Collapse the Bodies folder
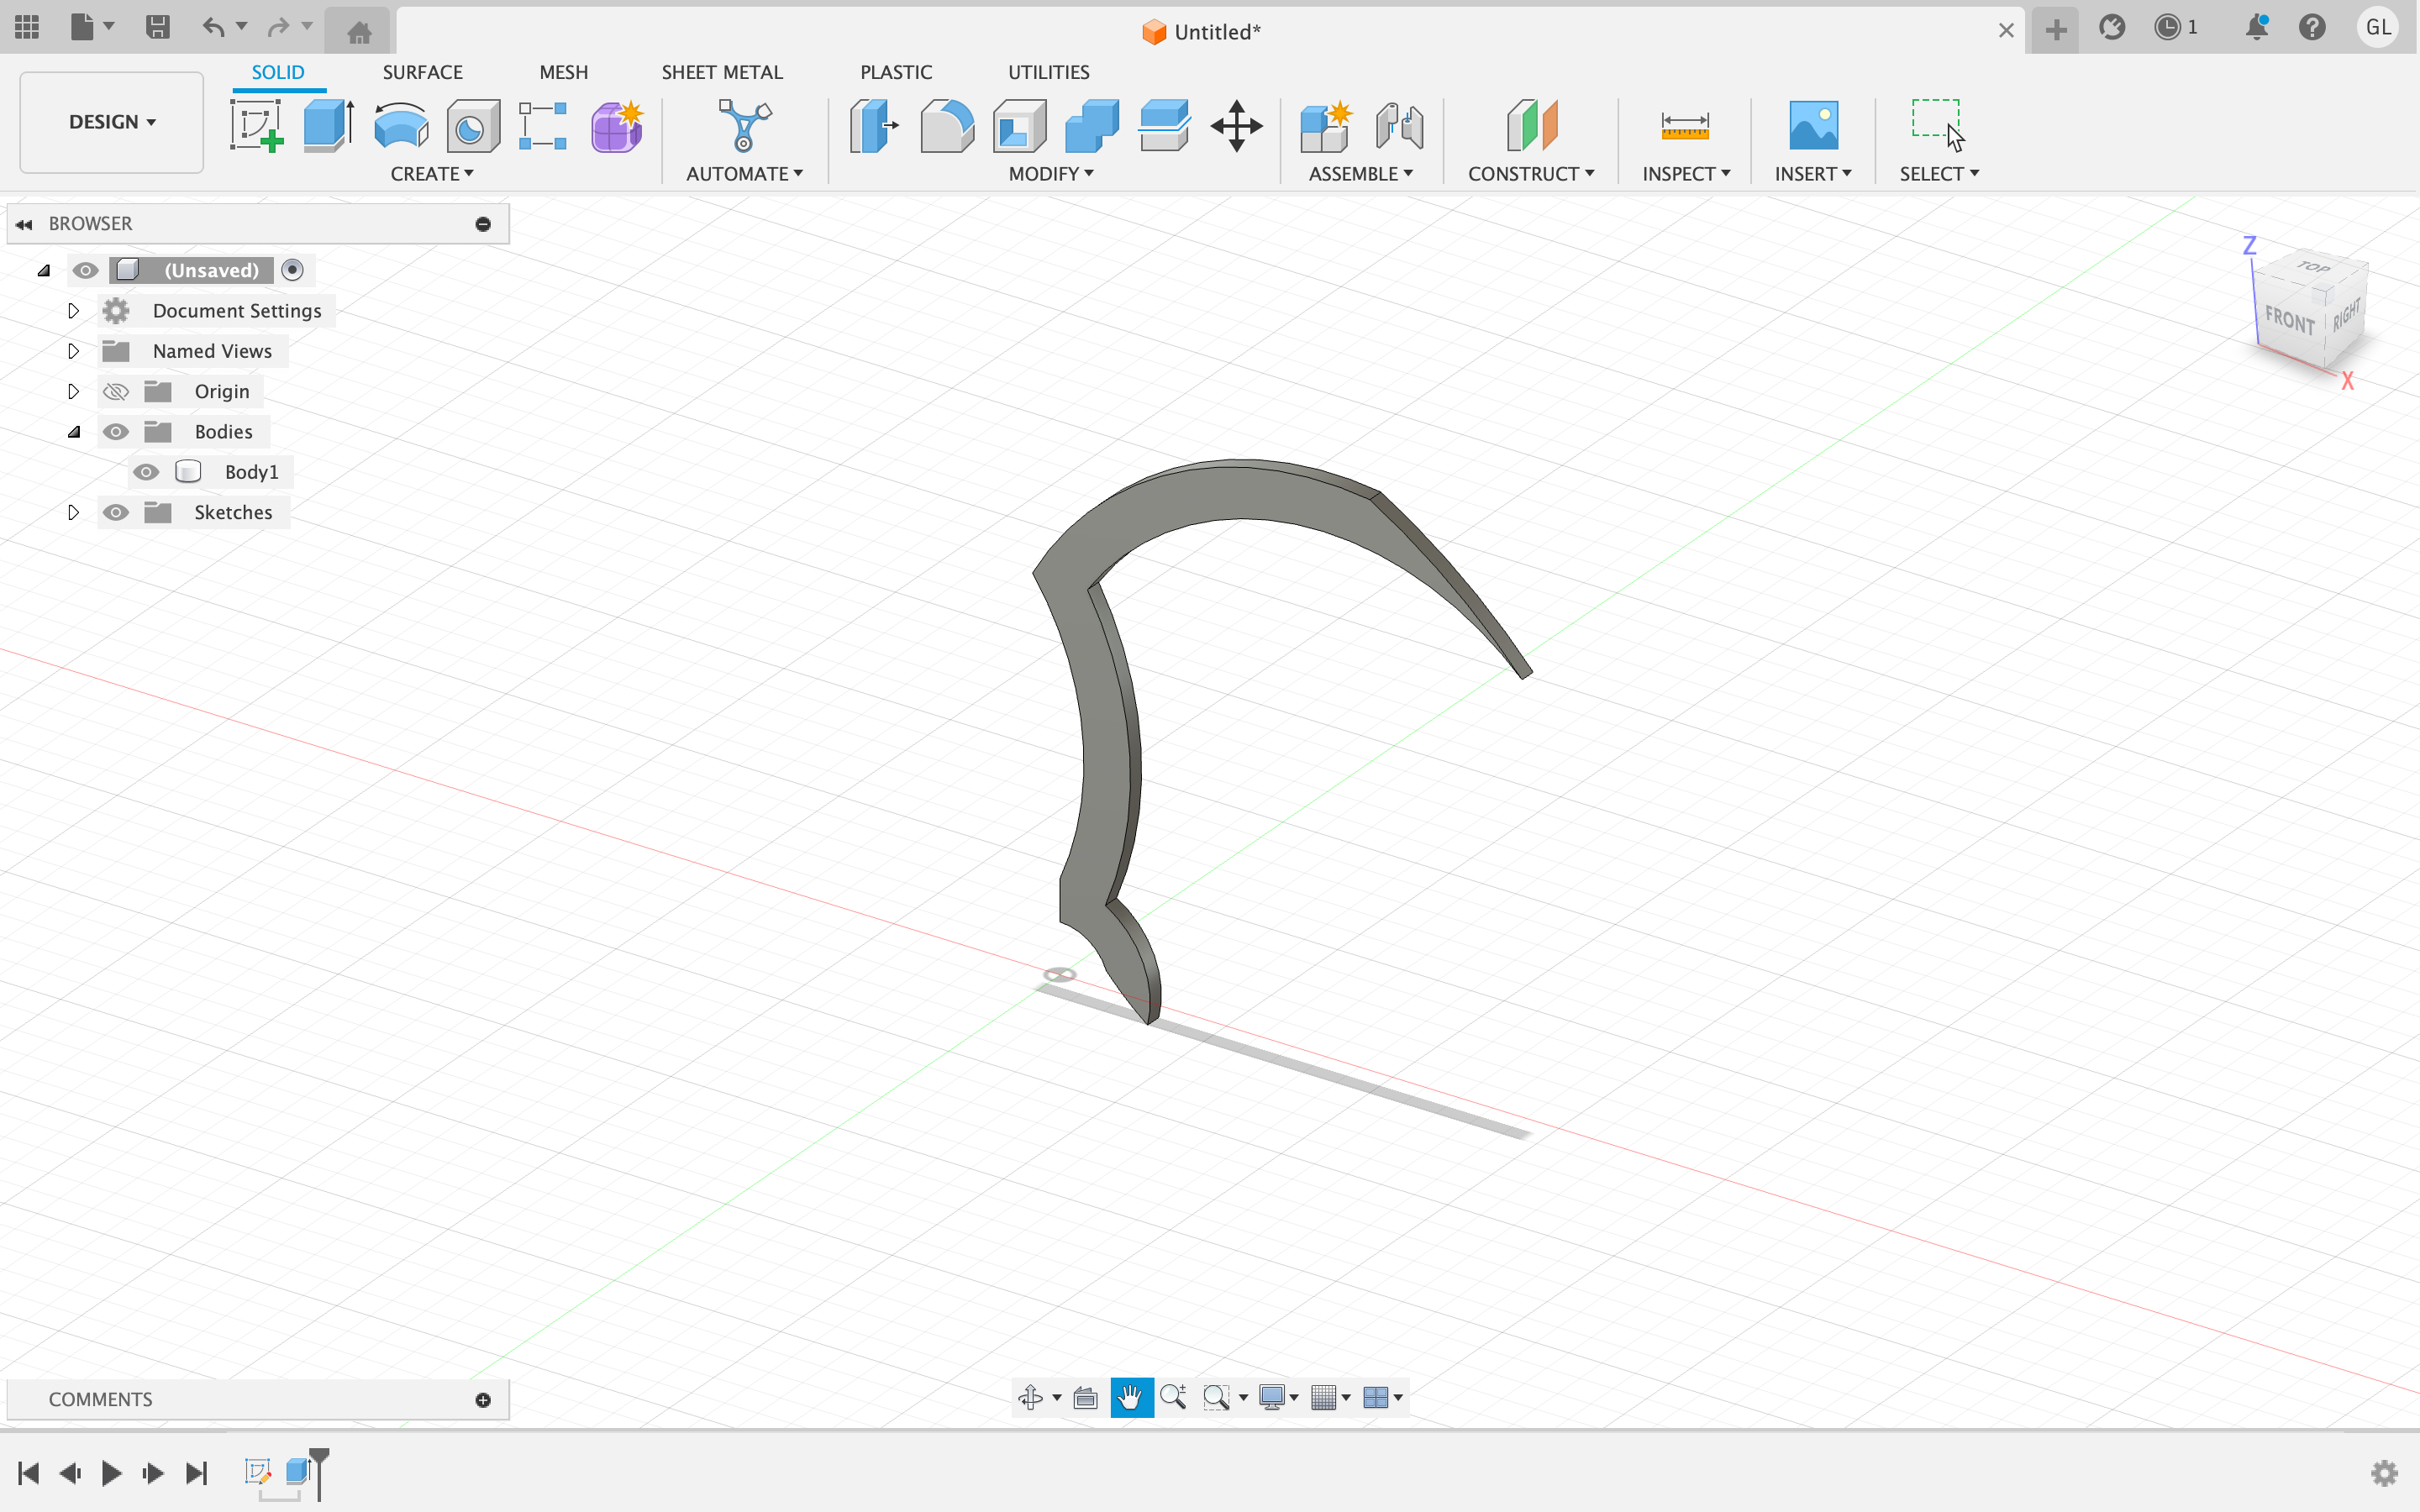 coord(73,432)
